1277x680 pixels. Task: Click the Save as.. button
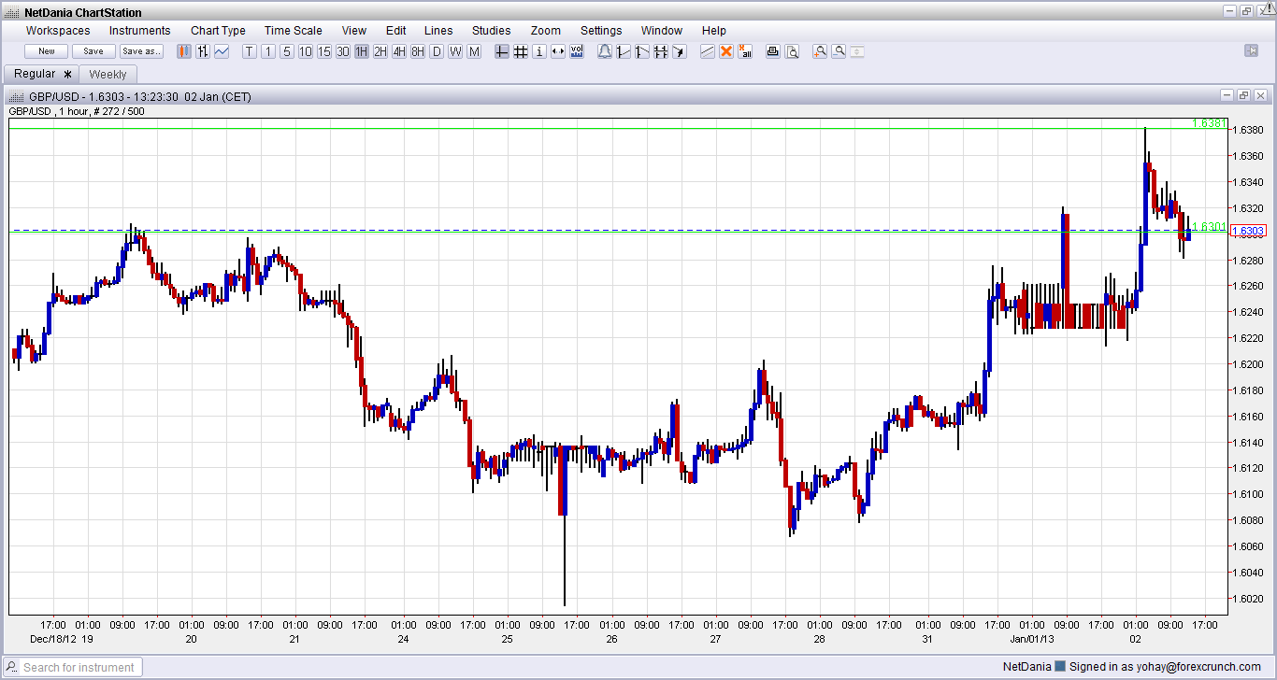pos(141,51)
